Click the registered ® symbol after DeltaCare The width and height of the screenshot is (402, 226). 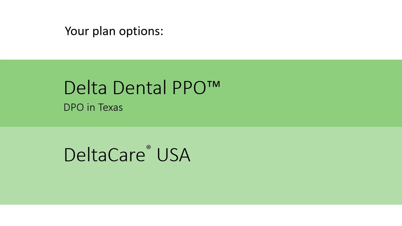[149, 147]
